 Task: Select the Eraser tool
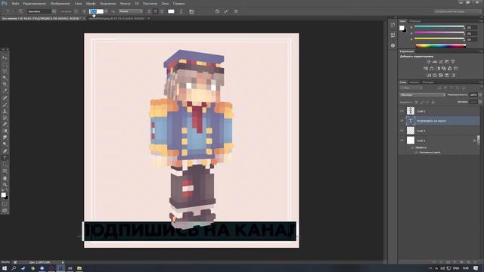(x=5, y=124)
